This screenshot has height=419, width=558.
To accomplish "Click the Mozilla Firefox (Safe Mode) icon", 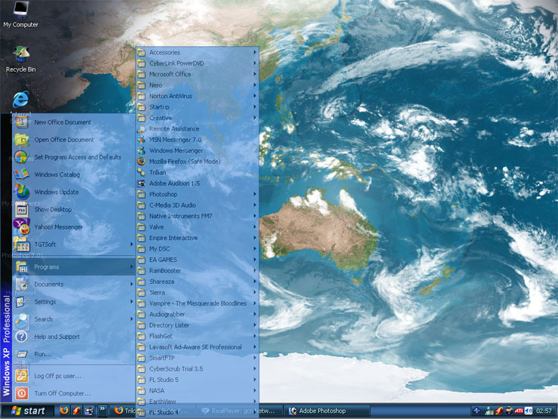I will tap(141, 162).
